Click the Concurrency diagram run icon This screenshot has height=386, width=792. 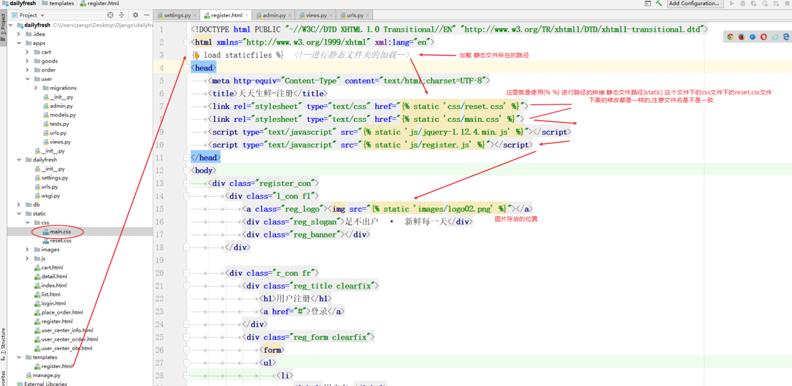tap(775, 3)
